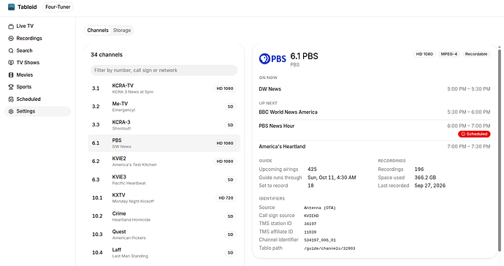The height and width of the screenshot is (266, 504).
Task: Click the Tabloid app logo icon
Action: click(11, 7)
